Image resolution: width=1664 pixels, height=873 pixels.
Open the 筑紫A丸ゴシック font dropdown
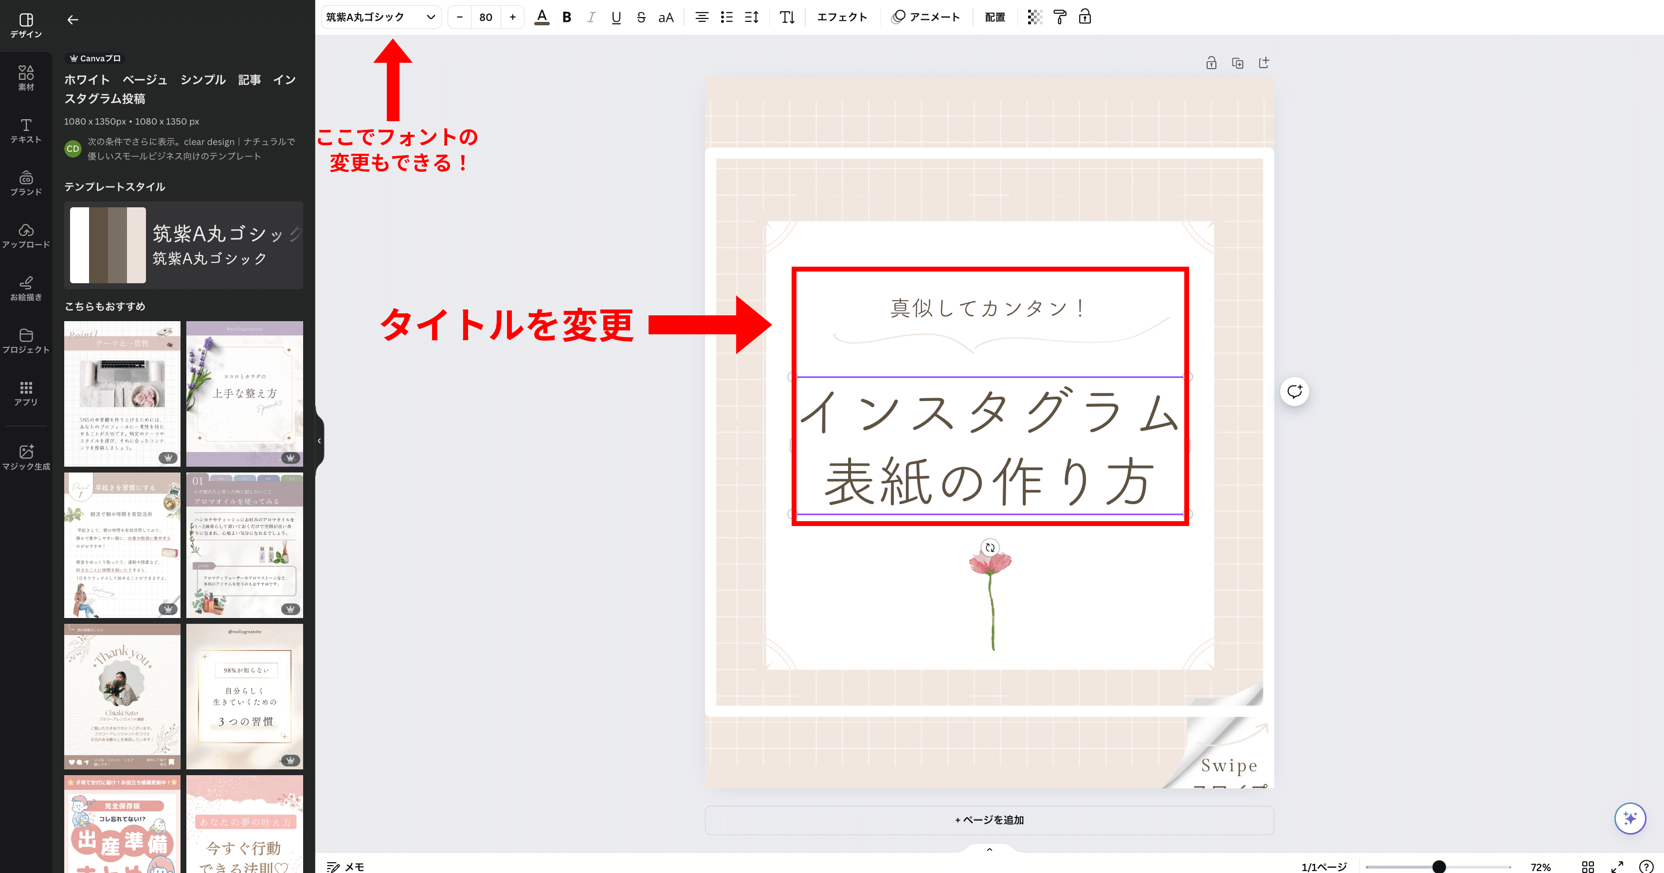point(381,18)
